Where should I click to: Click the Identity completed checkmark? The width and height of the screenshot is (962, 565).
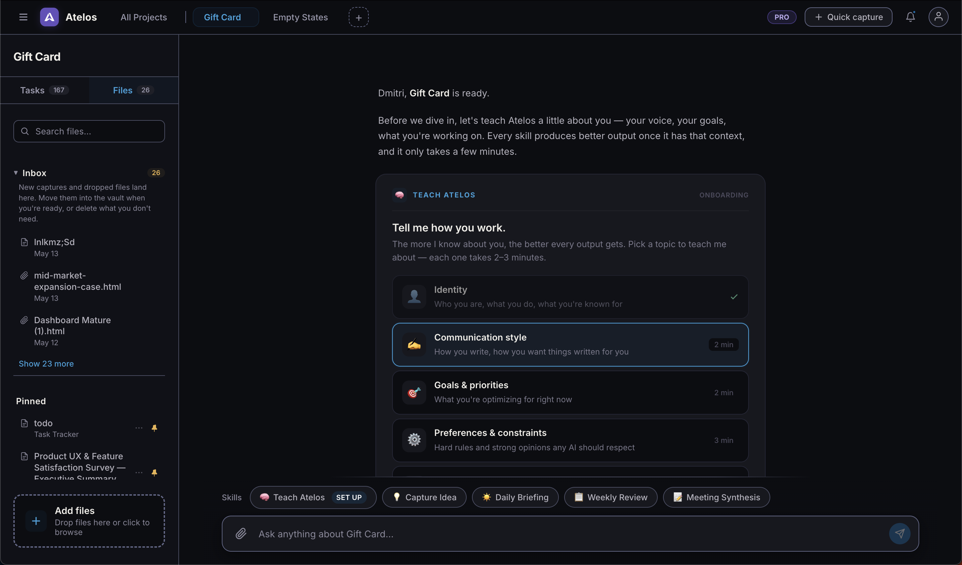click(734, 297)
